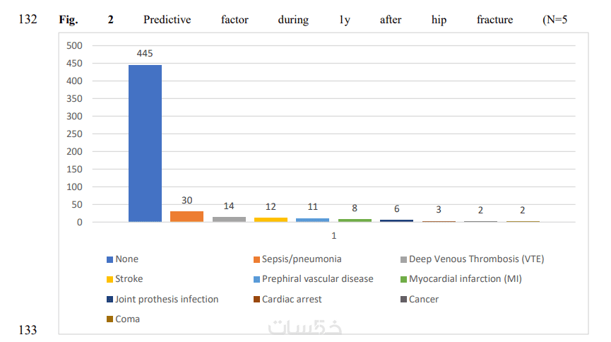Click the bold Fig. caption text
611x342 pixels.
click(69, 20)
